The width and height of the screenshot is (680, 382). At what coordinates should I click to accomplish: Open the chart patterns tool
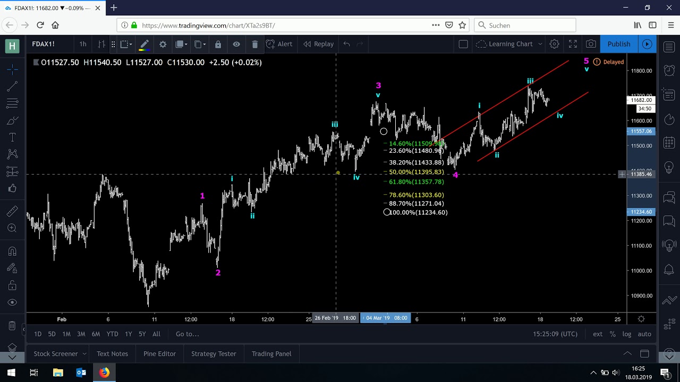[12, 154]
